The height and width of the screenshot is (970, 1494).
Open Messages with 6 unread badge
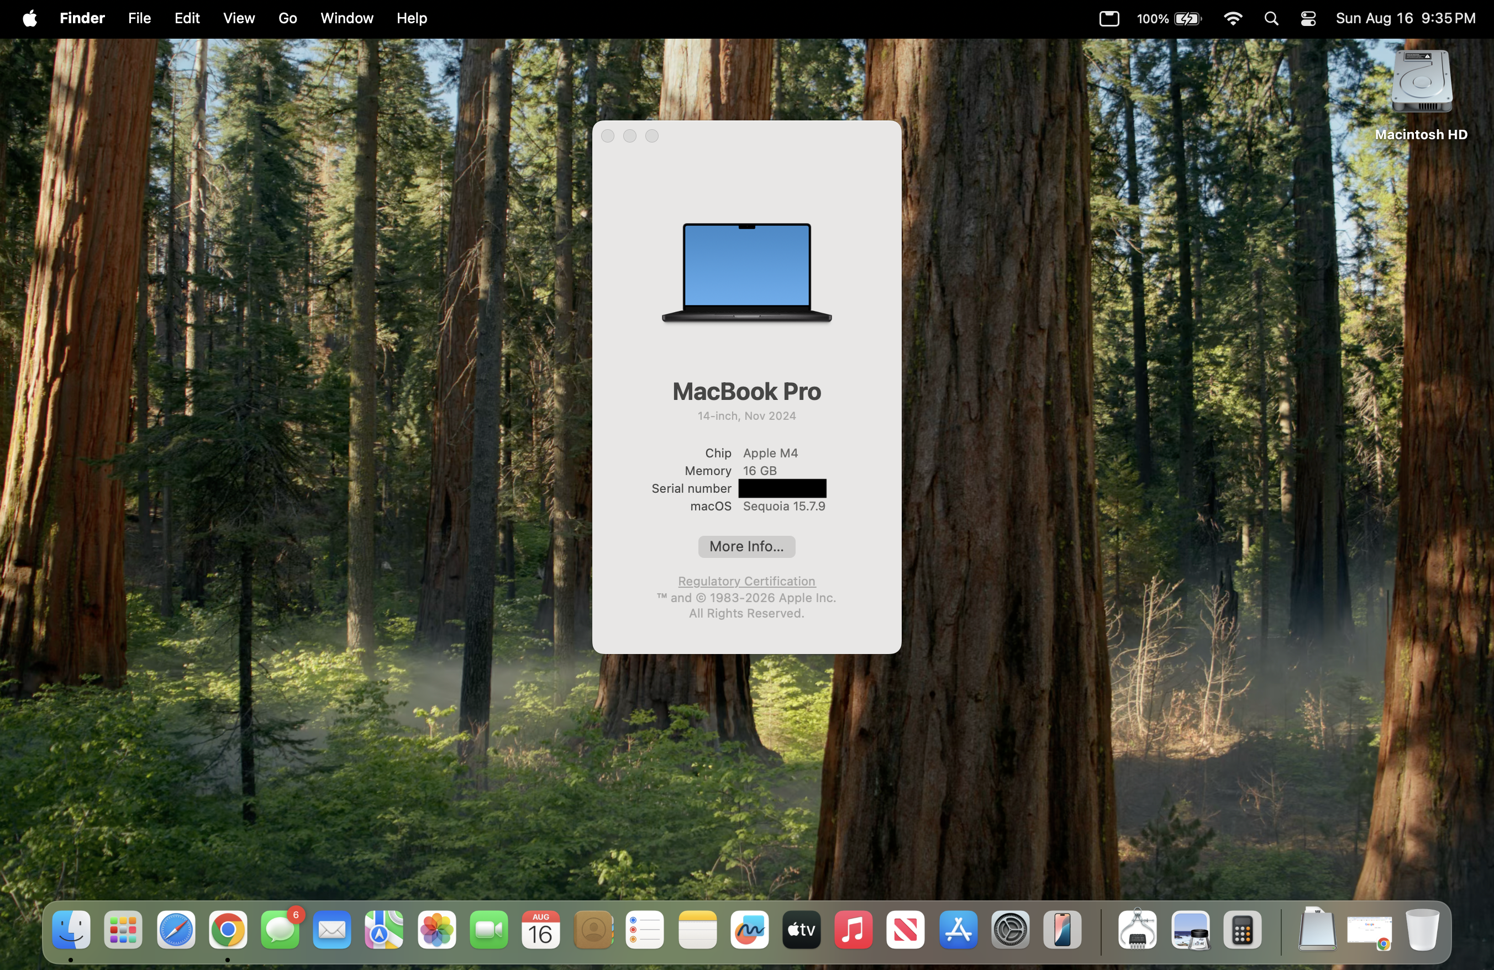click(280, 929)
